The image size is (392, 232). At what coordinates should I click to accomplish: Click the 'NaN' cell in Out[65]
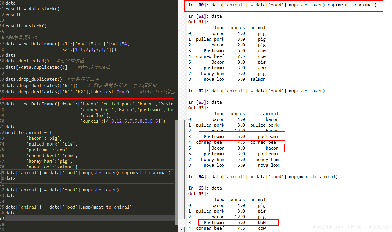pos(262,222)
